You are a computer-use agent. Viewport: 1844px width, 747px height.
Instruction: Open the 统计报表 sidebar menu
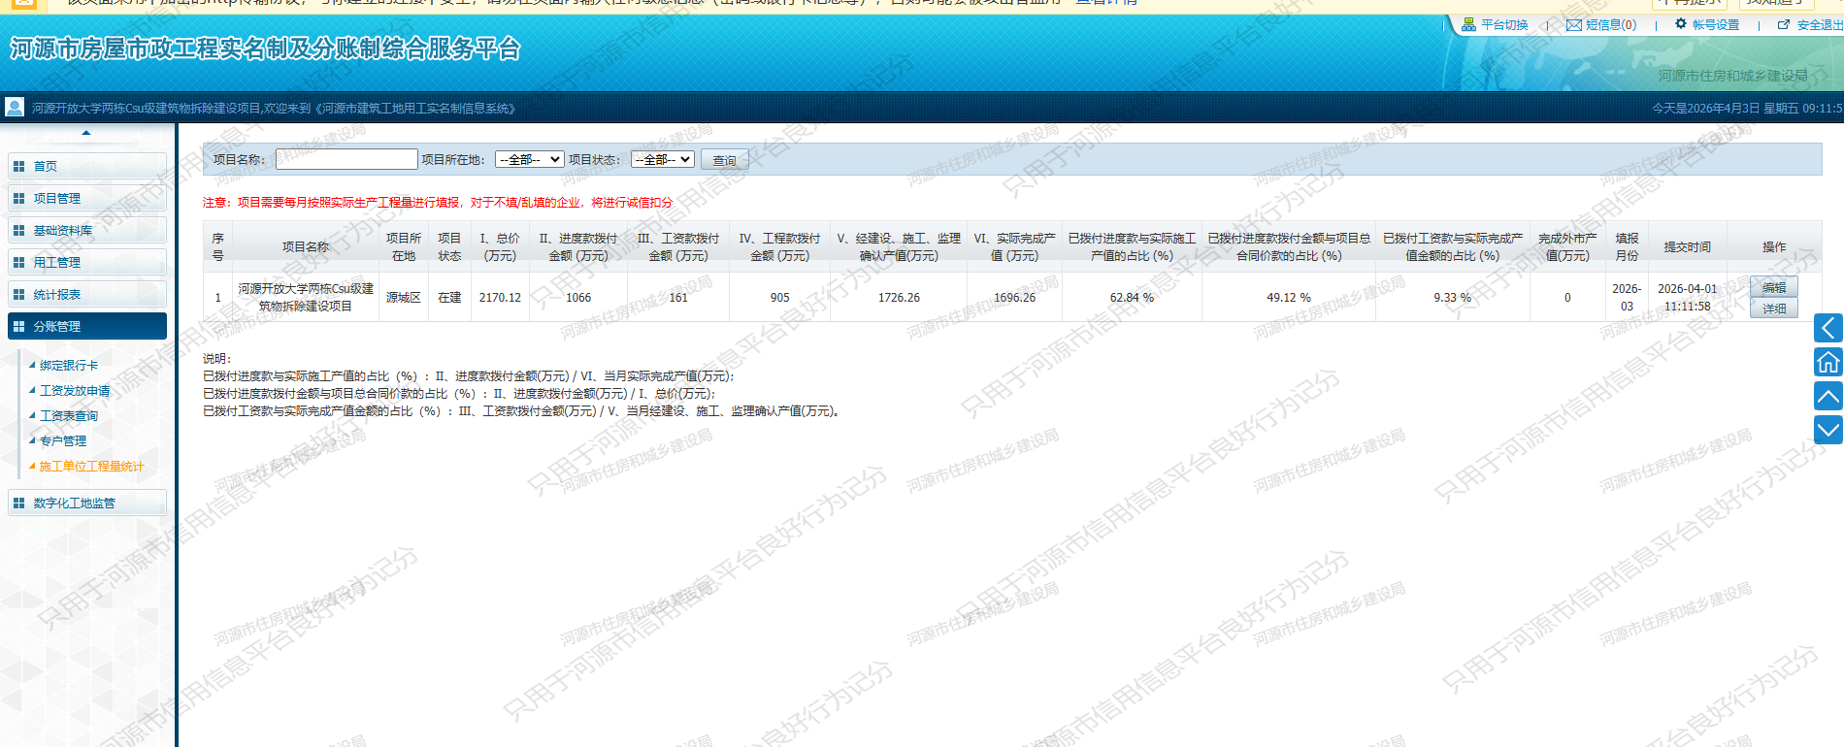click(87, 294)
